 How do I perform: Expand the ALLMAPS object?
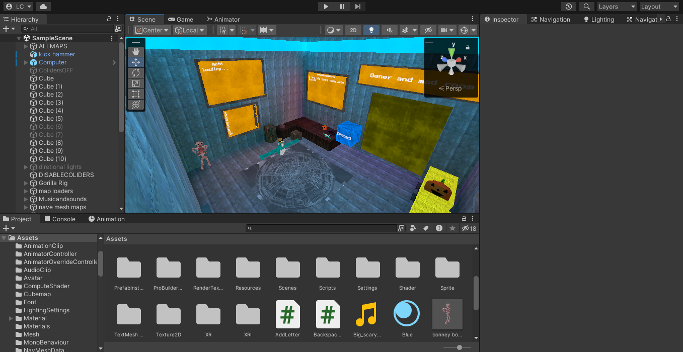26,46
